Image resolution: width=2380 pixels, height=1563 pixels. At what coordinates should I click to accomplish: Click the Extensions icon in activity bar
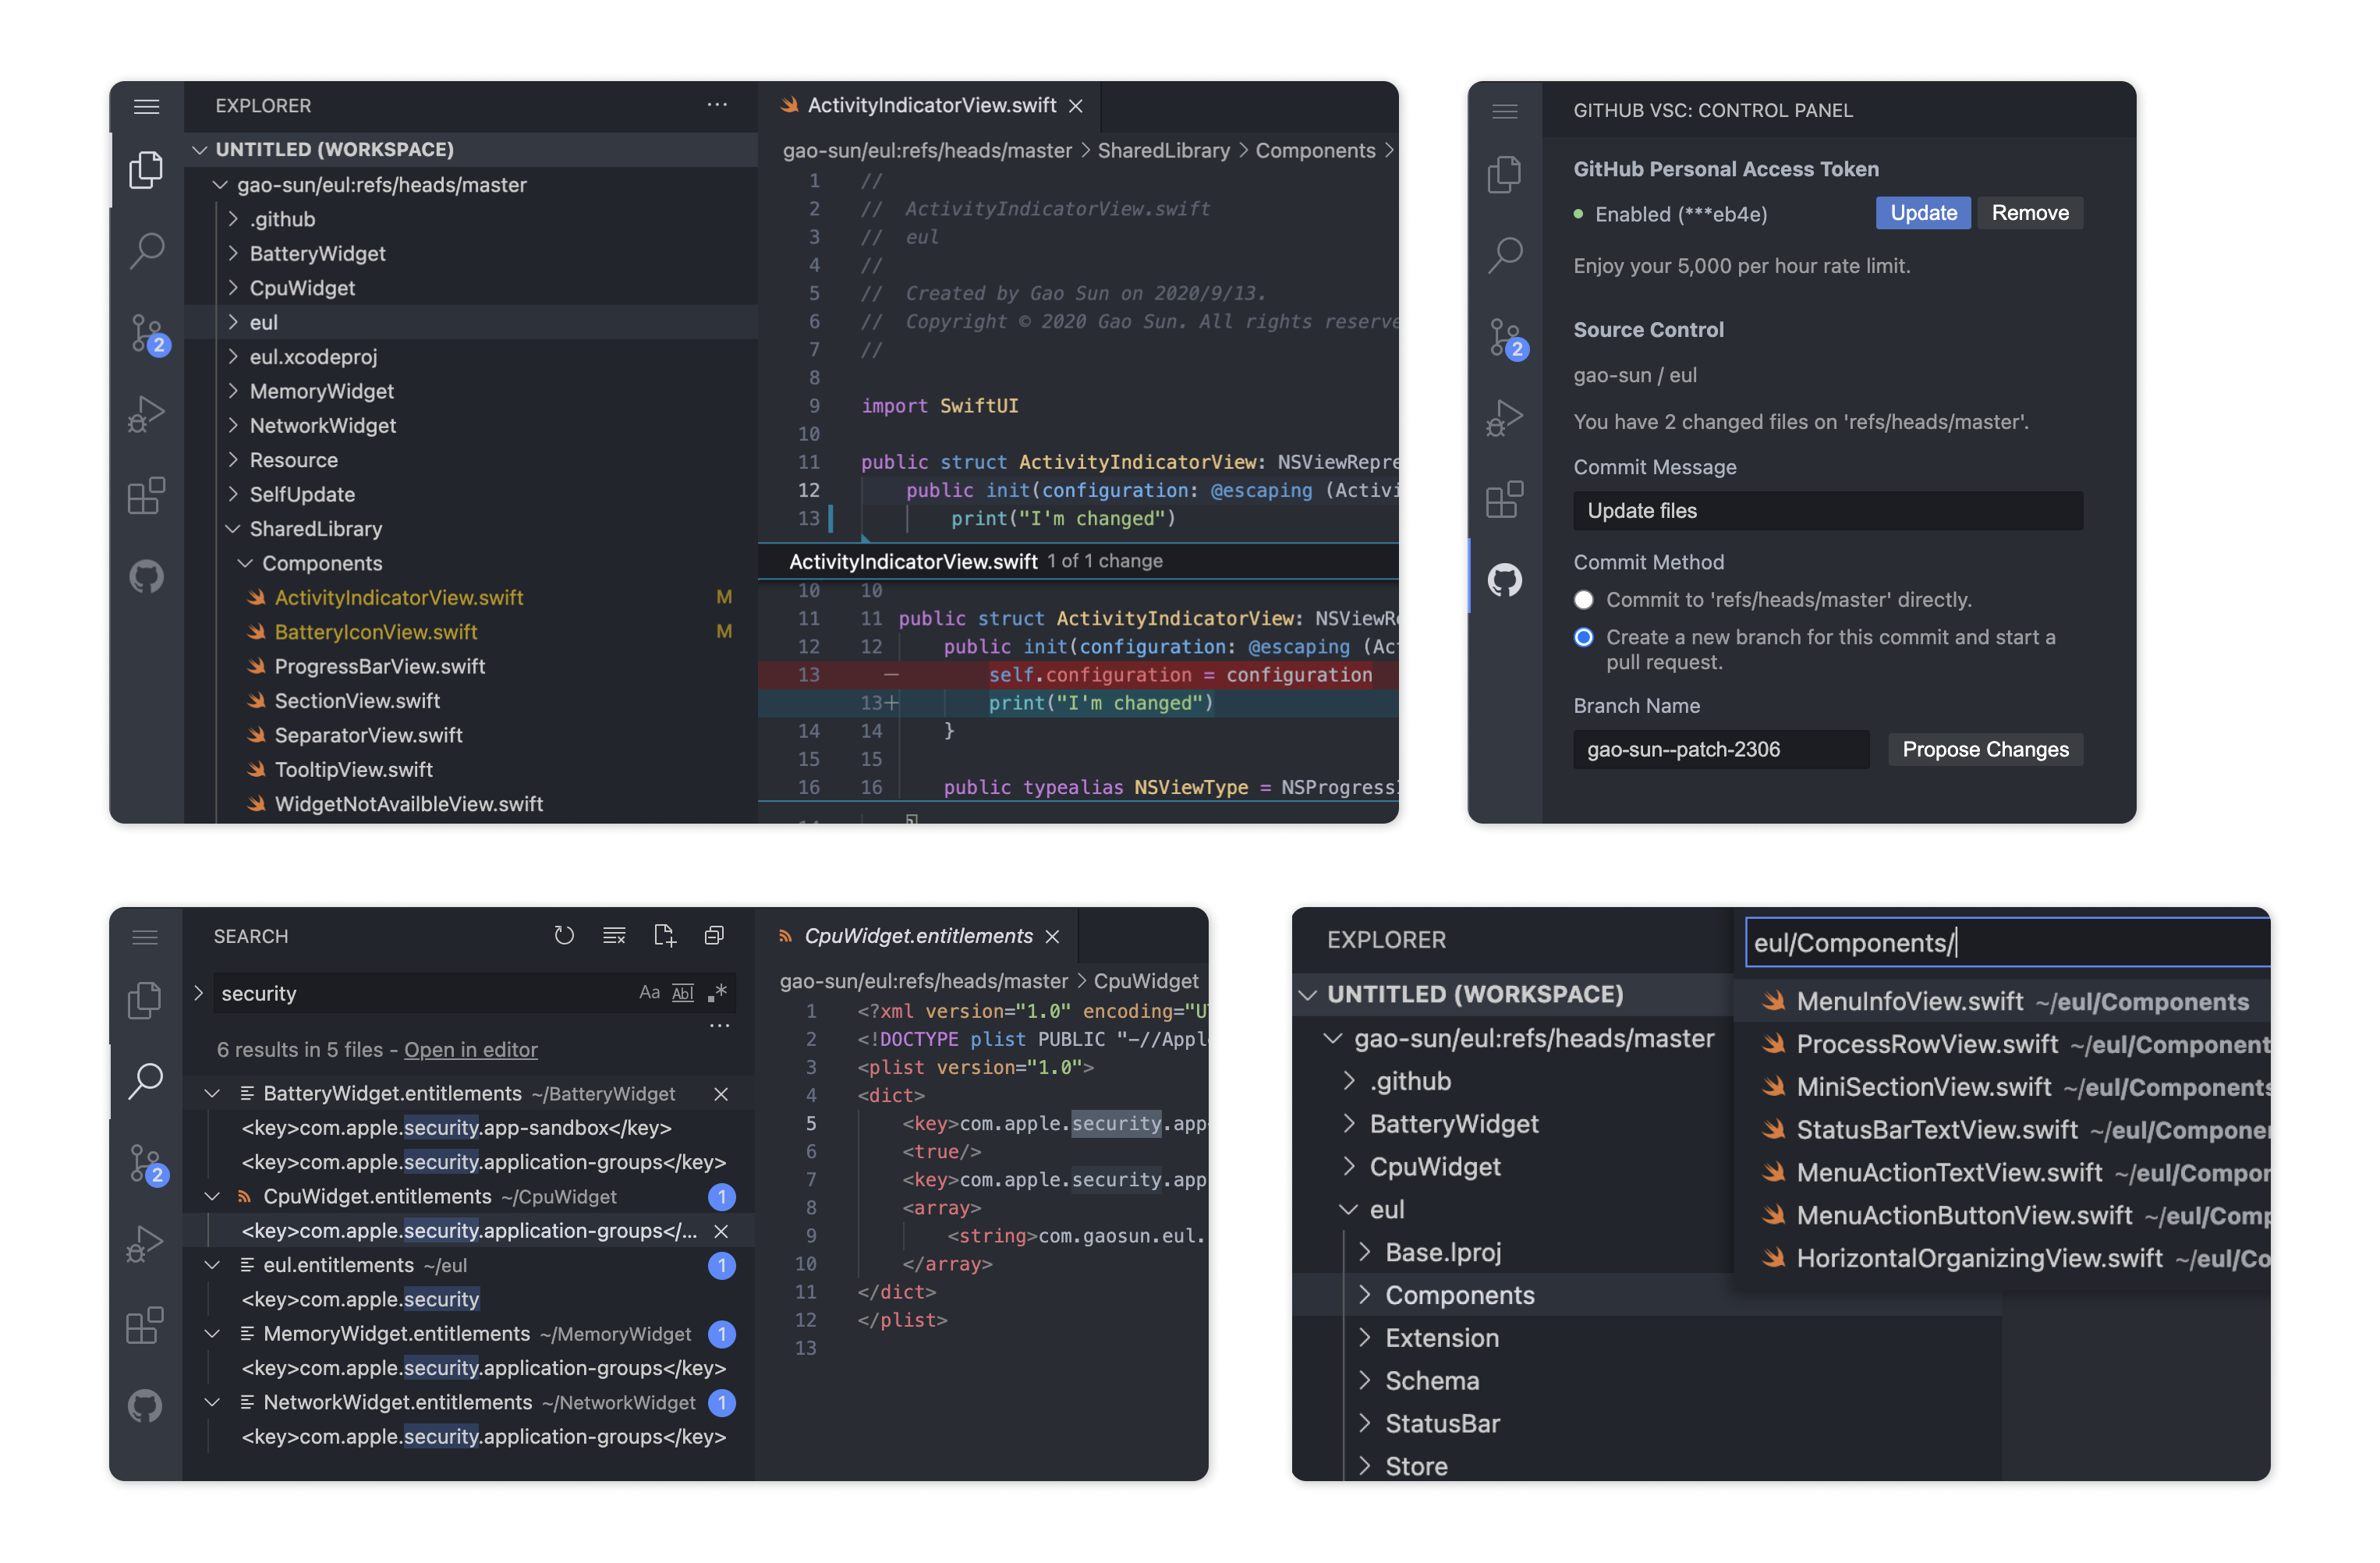coord(147,495)
